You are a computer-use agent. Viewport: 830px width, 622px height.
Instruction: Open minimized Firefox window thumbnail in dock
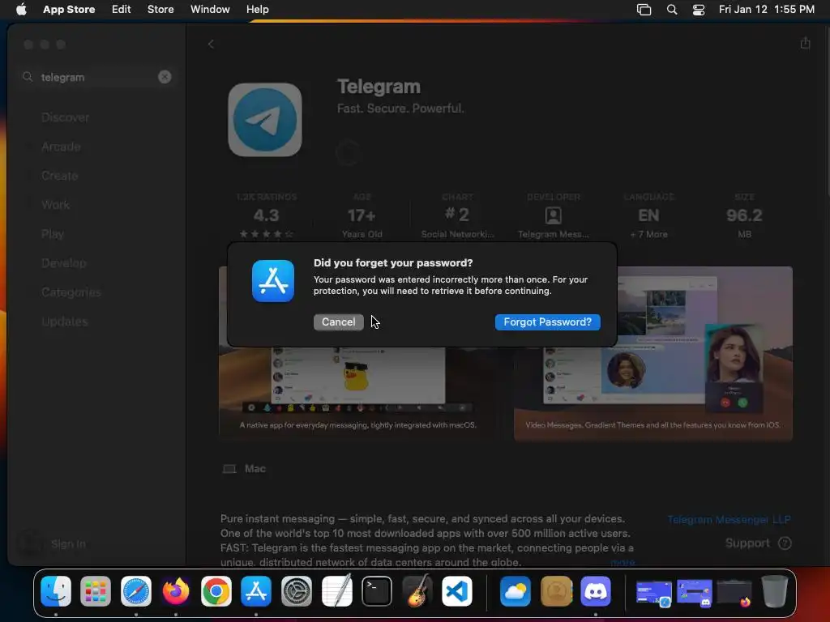pos(734,593)
